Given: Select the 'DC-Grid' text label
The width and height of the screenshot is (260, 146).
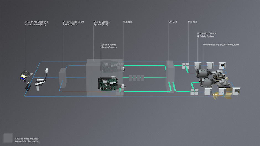Looking at the screenshot, I should point(173,22).
